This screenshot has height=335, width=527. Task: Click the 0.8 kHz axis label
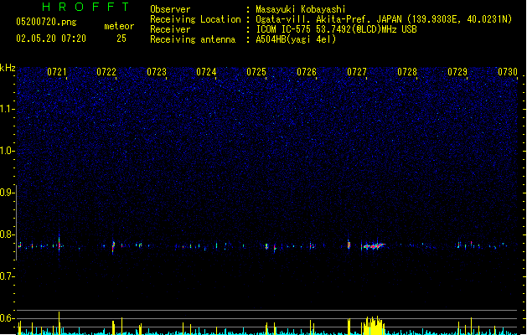(7, 234)
